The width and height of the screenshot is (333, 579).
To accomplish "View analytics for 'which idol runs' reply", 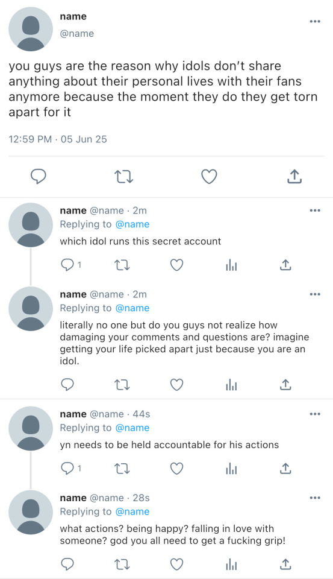I will pyautogui.click(x=231, y=265).
